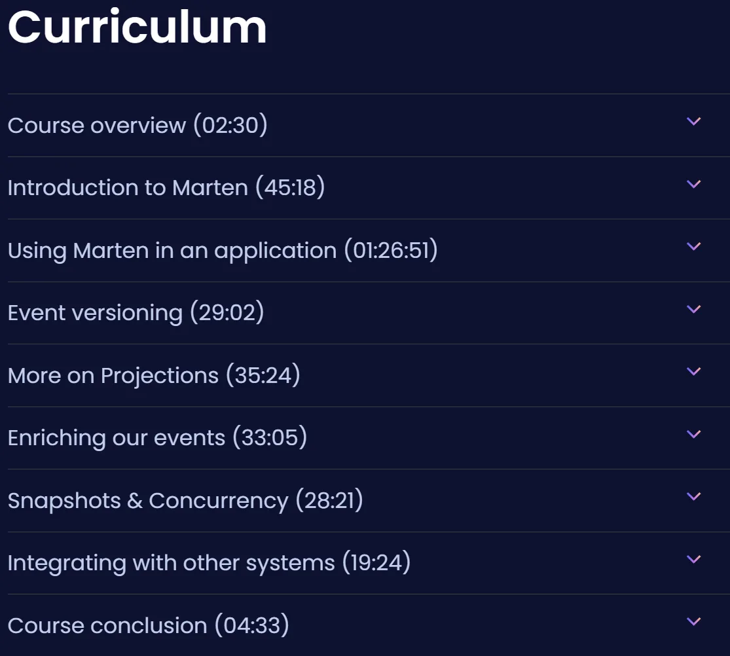
Task: Click the Event versioning chevron icon
Action: pos(694,309)
